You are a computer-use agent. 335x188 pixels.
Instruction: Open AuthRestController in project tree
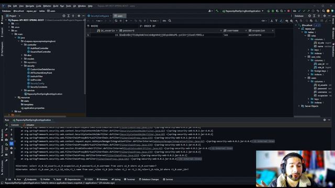[38, 48]
